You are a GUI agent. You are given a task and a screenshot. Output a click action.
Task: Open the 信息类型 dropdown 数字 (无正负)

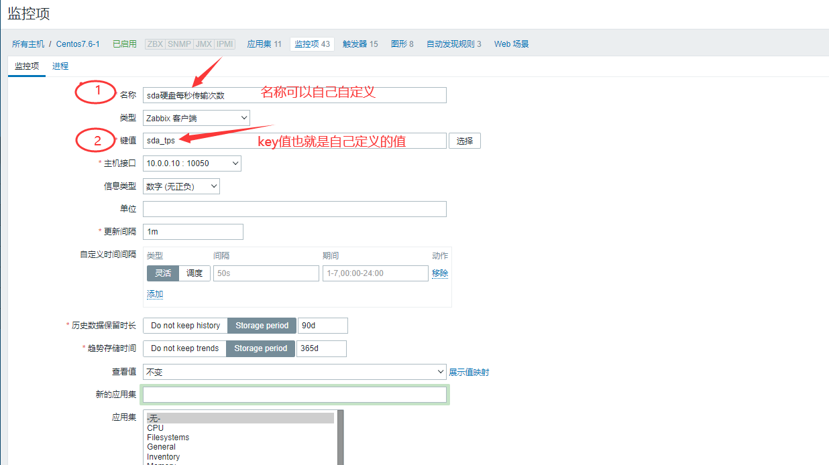181,186
